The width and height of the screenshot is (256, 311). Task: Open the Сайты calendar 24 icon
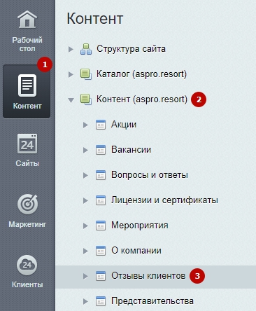click(27, 144)
